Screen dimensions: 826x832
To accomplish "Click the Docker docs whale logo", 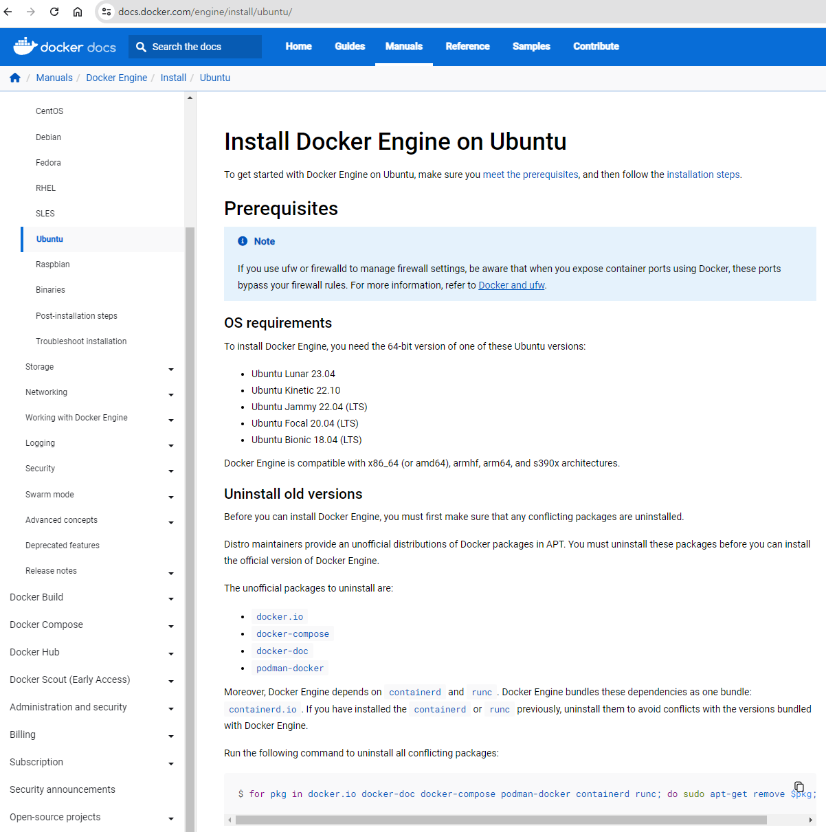I will [x=25, y=46].
